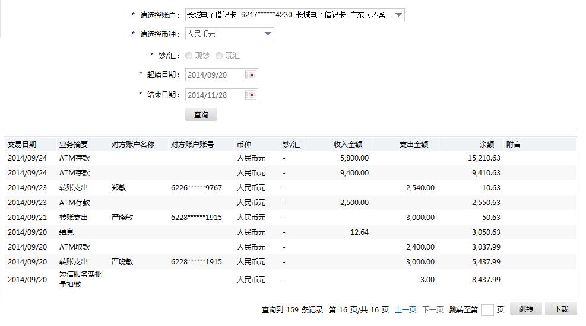
Task: Click the ATM取款 withdrawal entry
Action: click(x=74, y=247)
